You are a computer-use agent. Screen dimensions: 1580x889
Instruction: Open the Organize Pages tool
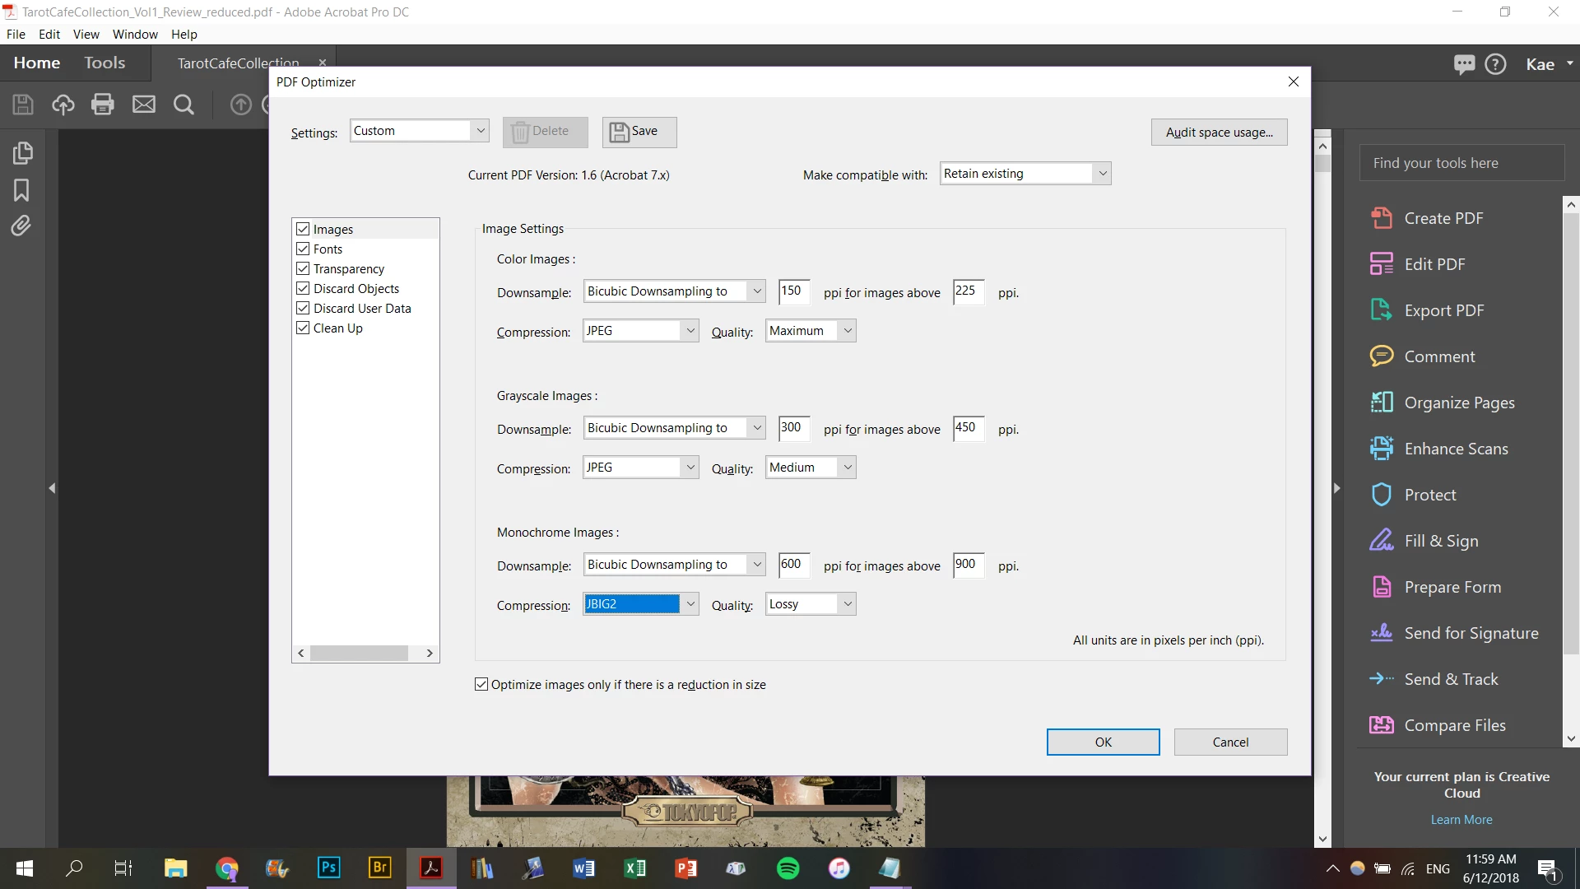tap(1458, 403)
